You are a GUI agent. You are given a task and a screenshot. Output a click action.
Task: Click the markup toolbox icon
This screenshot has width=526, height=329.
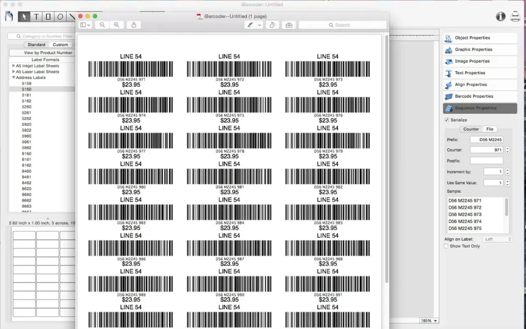point(289,25)
